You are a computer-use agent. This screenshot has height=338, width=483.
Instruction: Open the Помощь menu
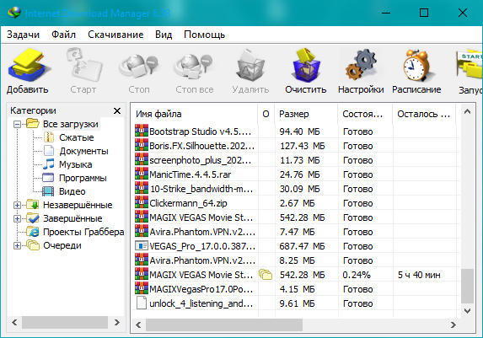[204, 35]
